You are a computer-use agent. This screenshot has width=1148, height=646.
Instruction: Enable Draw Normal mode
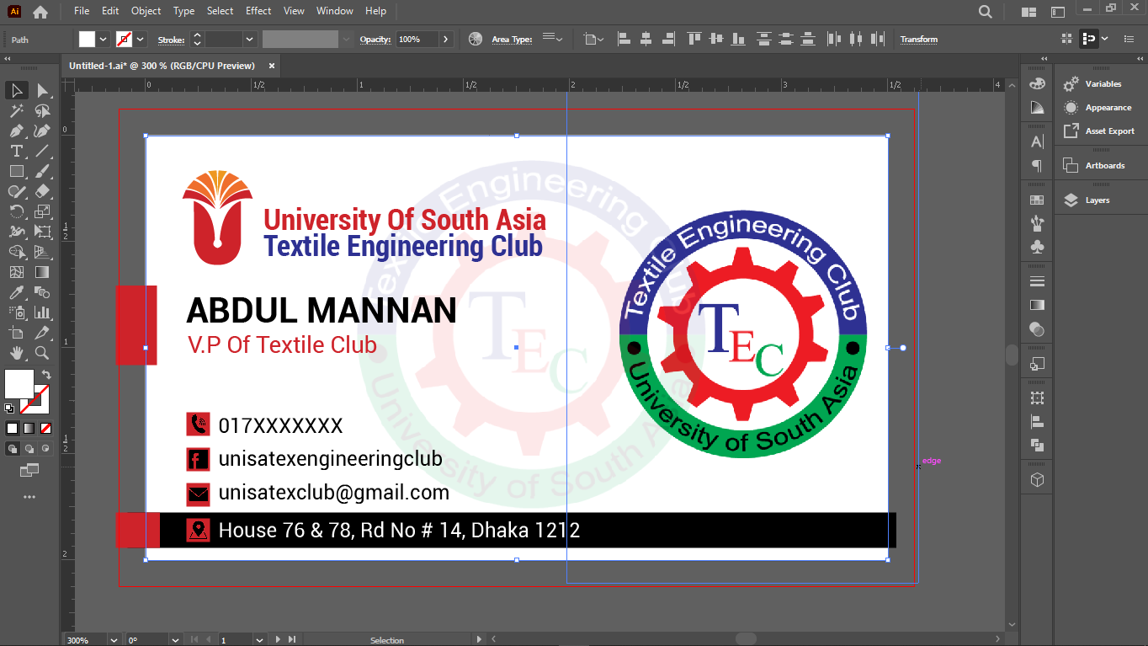coord(13,449)
